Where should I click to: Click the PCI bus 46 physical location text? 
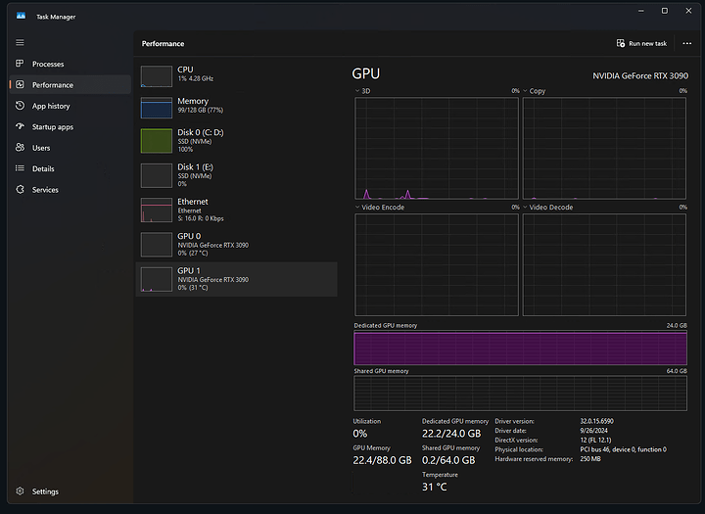(623, 449)
